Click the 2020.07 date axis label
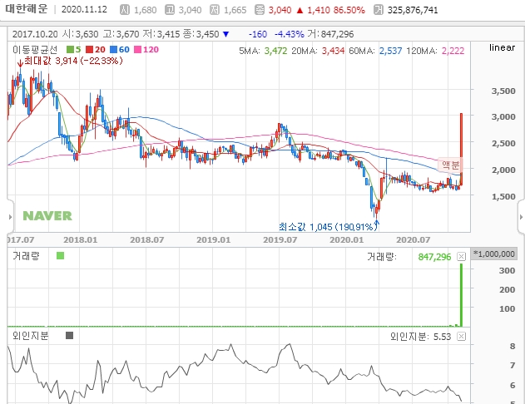This screenshot has height=404, width=525. pyautogui.click(x=414, y=239)
